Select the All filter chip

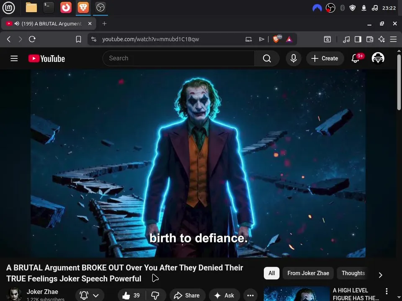271,273
